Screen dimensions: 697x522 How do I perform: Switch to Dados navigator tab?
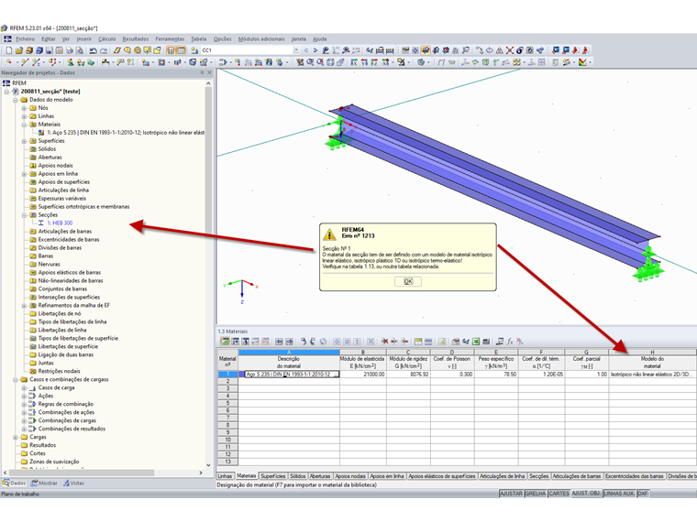(x=15, y=483)
